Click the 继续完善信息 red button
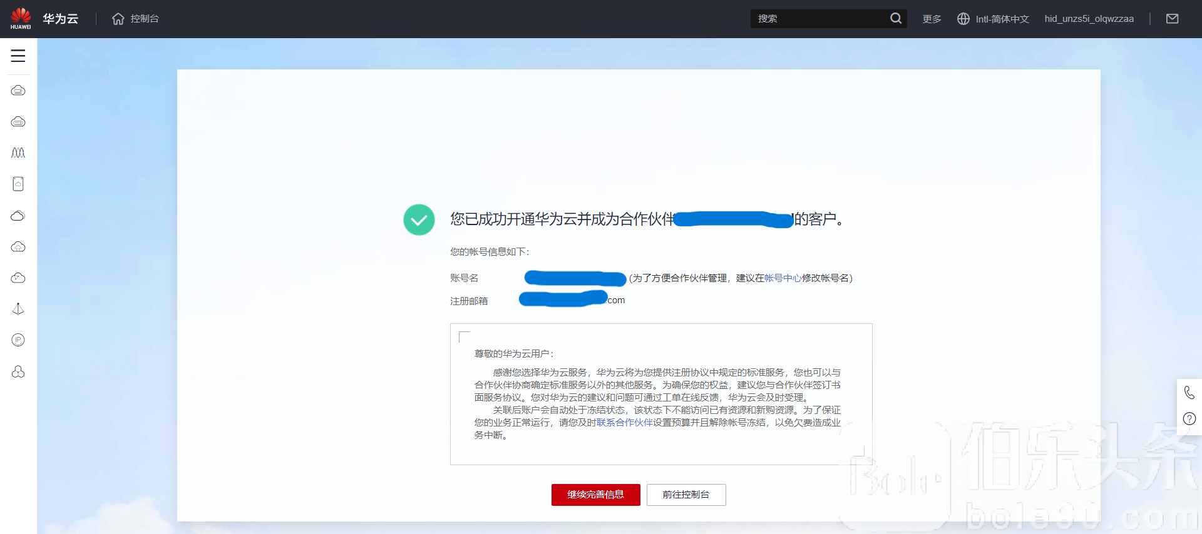The image size is (1202, 534). coord(595,495)
